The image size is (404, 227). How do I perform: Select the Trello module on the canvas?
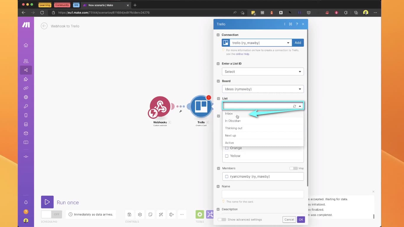(201, 106)
